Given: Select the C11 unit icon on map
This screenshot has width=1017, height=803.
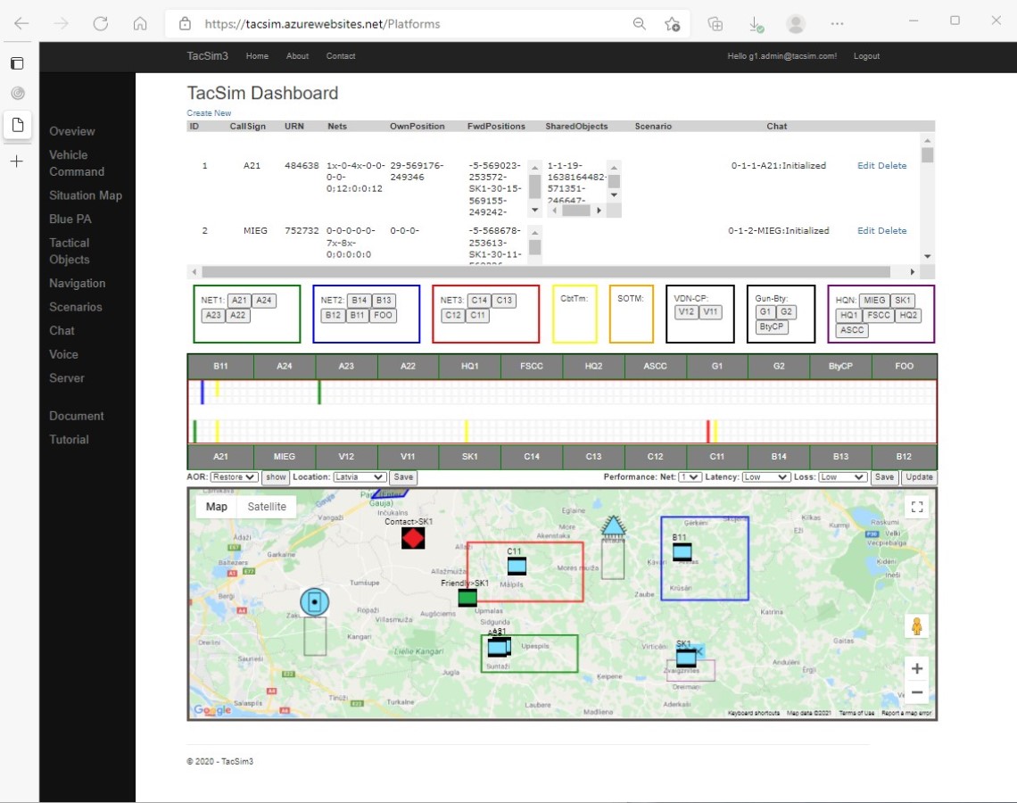Looking at the screenshot, I should click(x=517, y=566).
